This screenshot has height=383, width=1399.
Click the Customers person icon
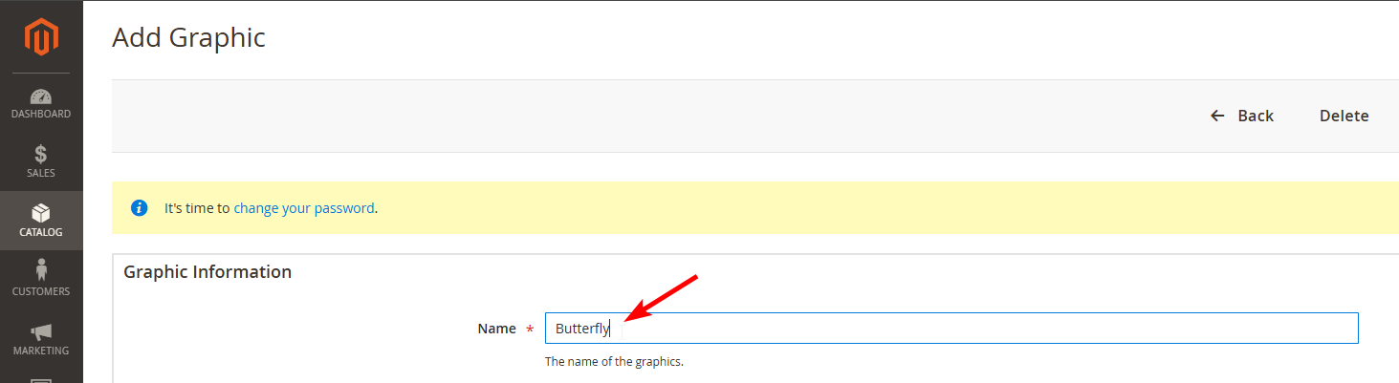[x=41, y=271]
